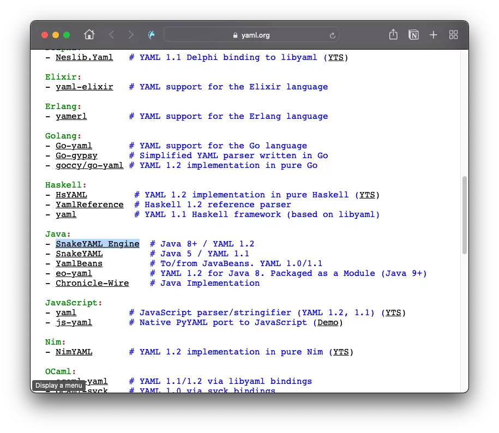
Task: Open the yaml link under Haskell
Action: [66, 214]
